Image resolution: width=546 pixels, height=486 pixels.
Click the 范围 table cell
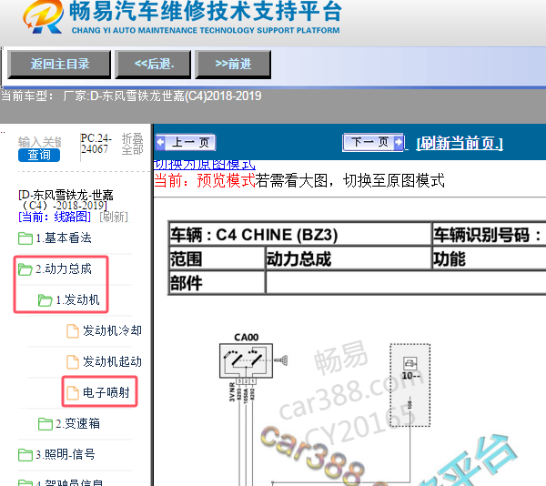tap(217, 258)
